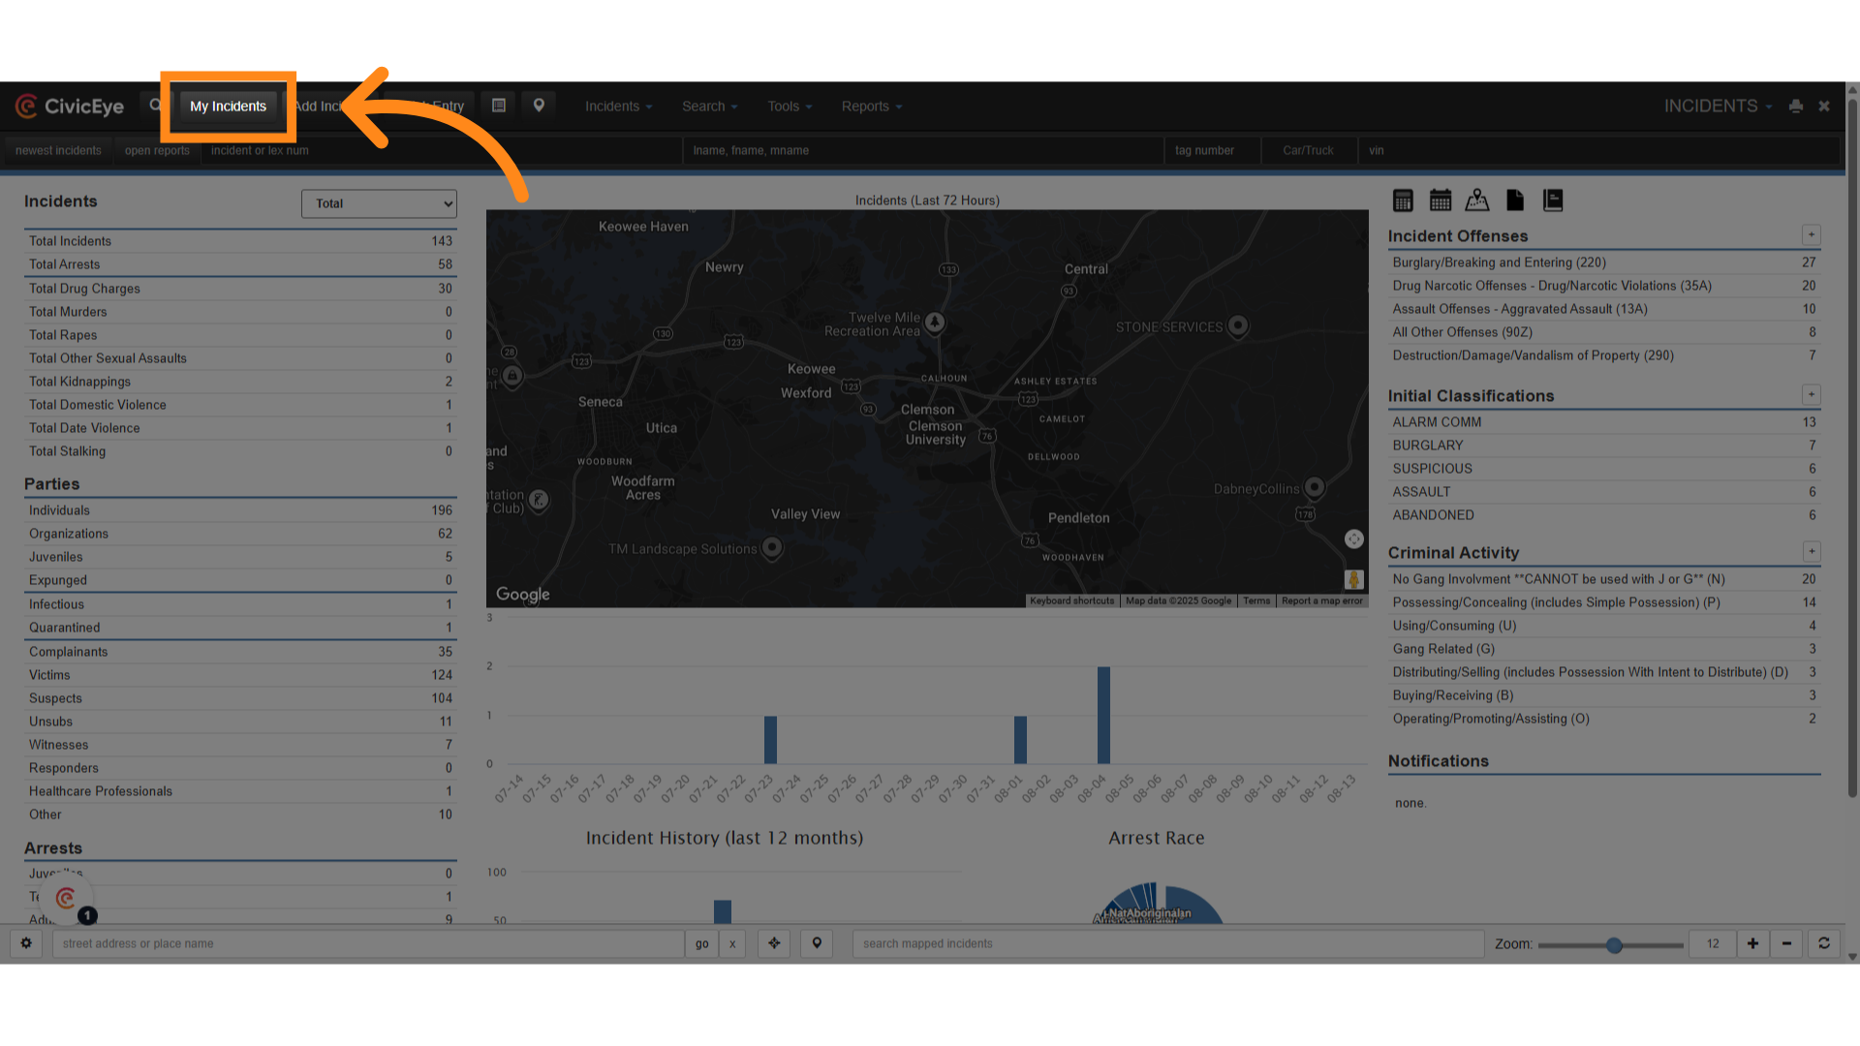Screen dimensions: 1860x1046
Task: Click the minus zoom-out button
Action: pyautogui.click(x=1786, y=943)
